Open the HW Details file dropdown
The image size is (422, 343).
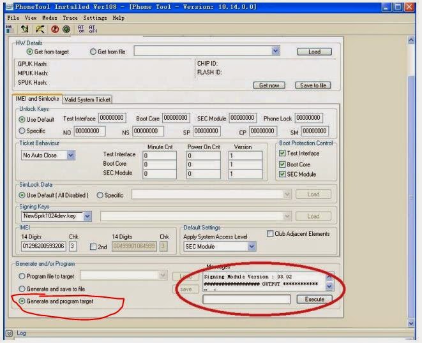coord(275,51)
